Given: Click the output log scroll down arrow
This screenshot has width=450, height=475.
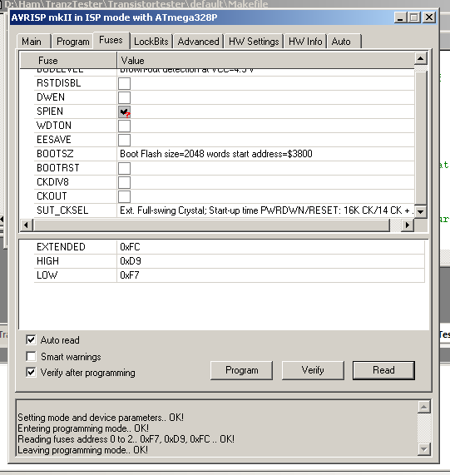Looking at the screenshot, I should (424, 449).
